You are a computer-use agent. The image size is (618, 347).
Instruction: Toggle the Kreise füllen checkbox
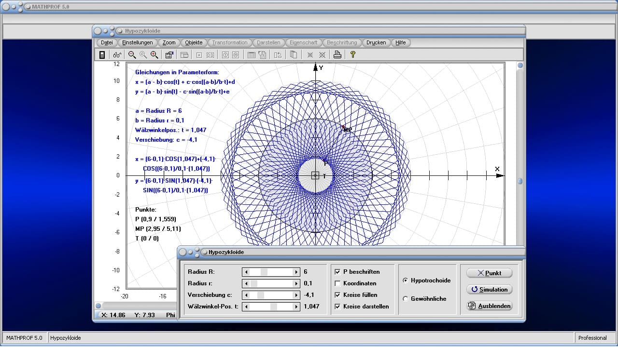pos(337,295)
